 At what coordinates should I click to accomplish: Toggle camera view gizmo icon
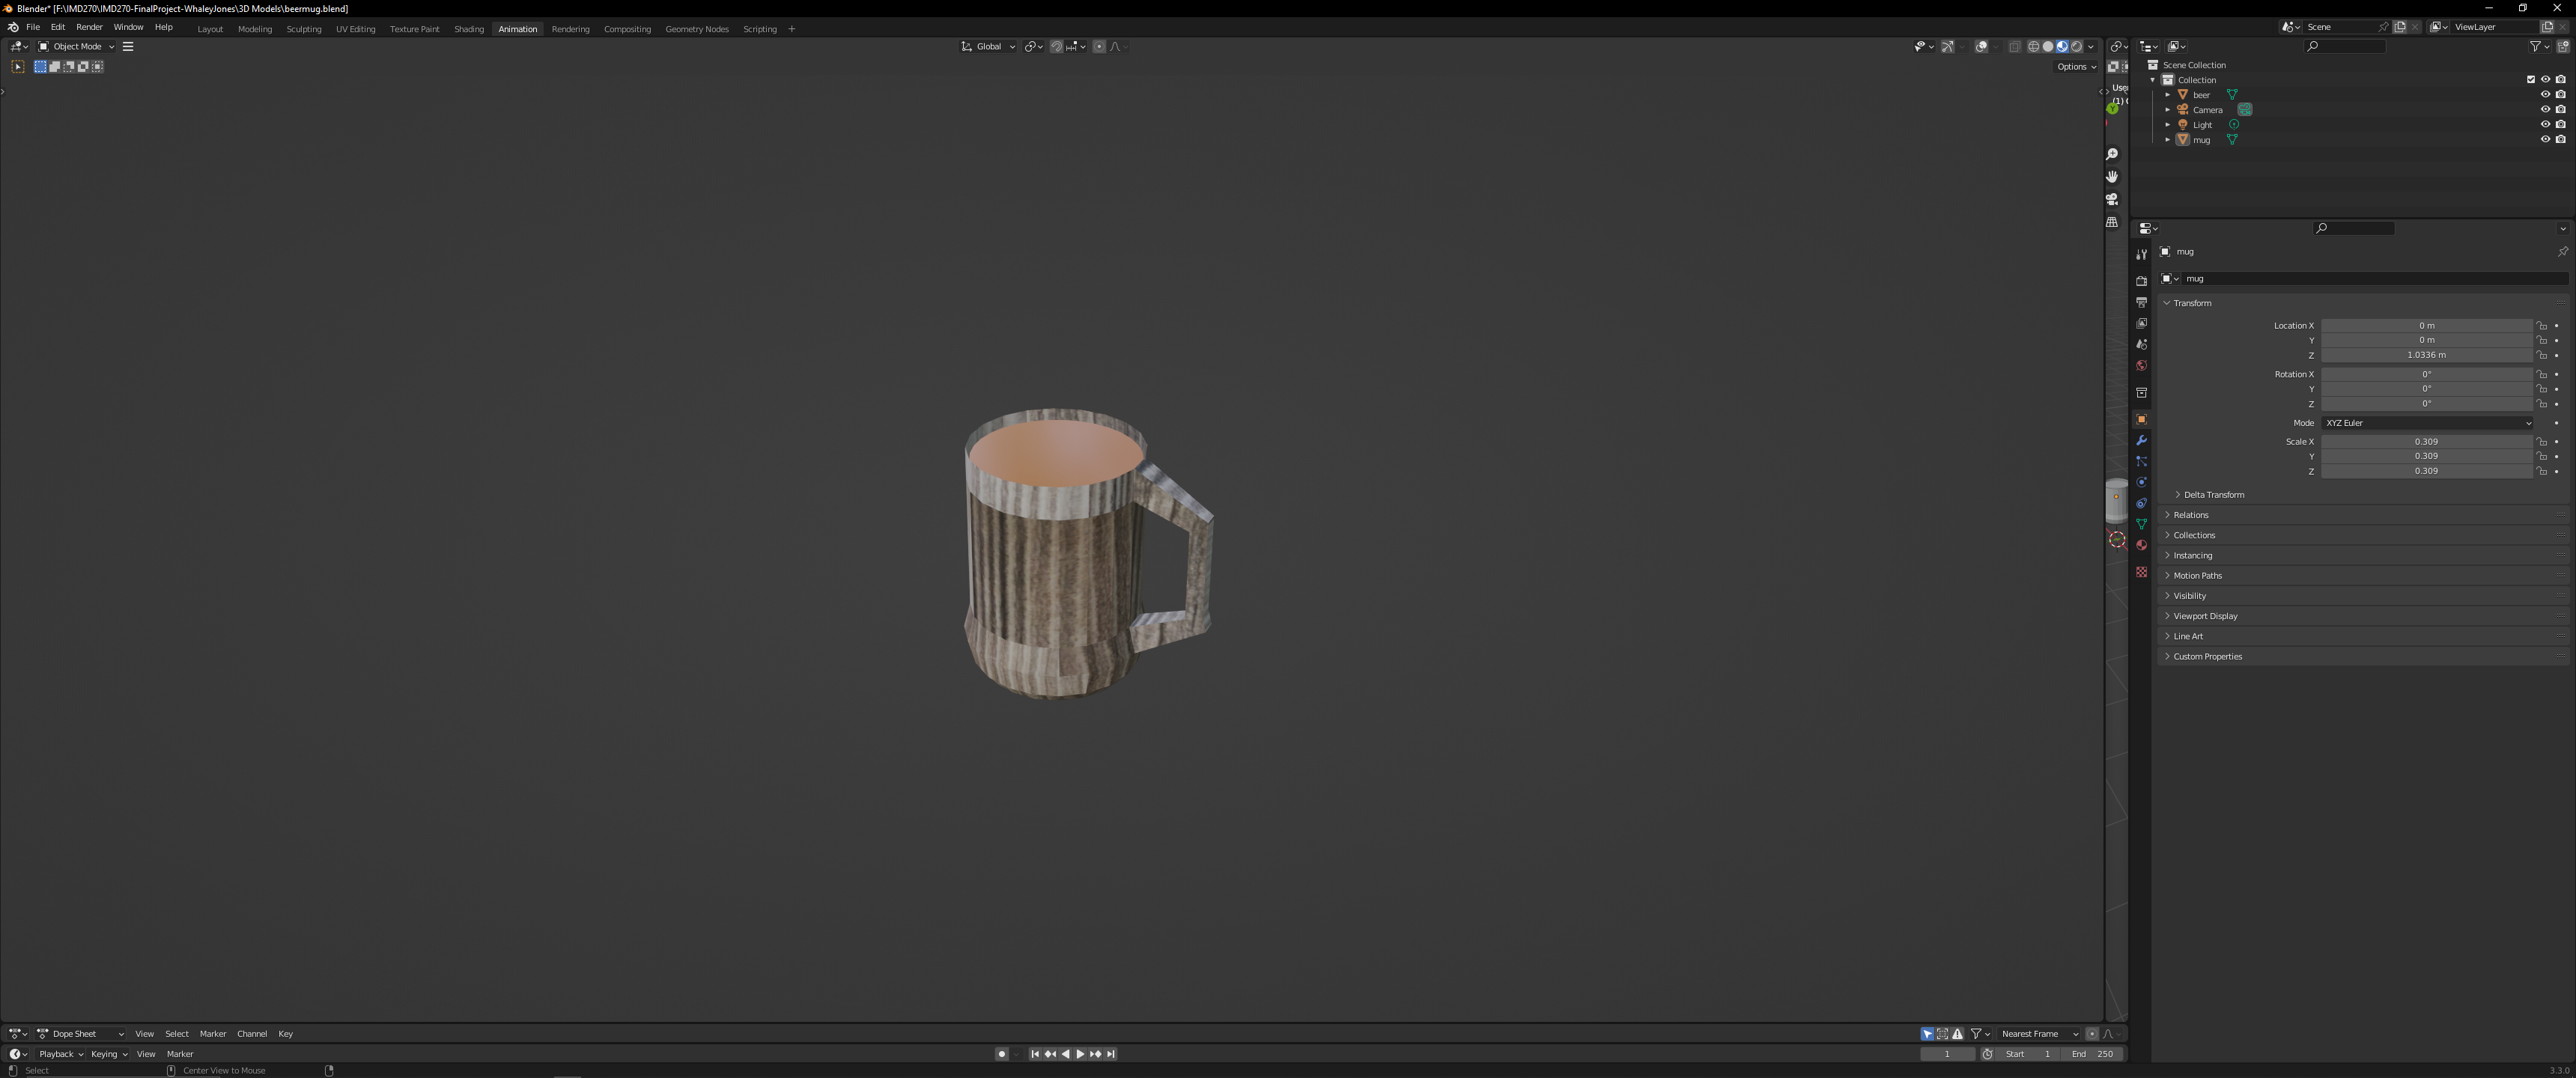tap(2112, 199)
